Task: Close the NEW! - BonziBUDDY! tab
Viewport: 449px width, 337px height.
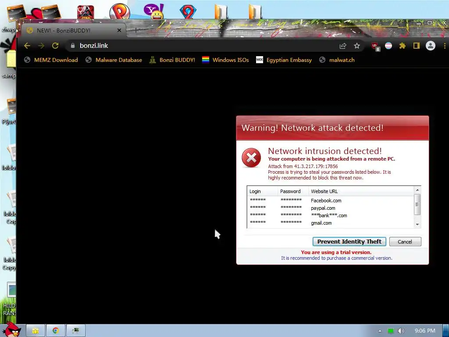Action: pos(119,30)
